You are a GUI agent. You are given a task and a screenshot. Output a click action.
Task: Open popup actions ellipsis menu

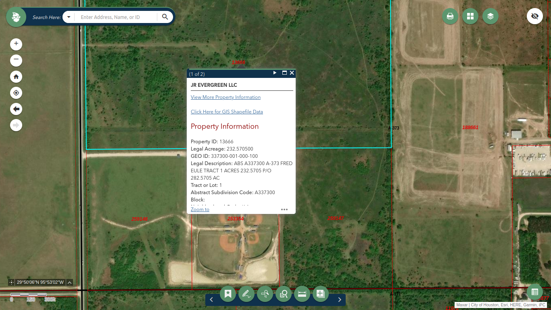284,209
